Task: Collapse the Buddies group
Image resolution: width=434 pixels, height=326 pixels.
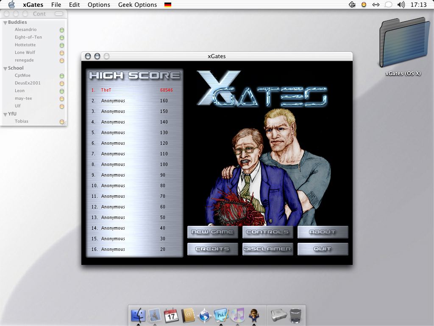Action: tap(5, 22)
